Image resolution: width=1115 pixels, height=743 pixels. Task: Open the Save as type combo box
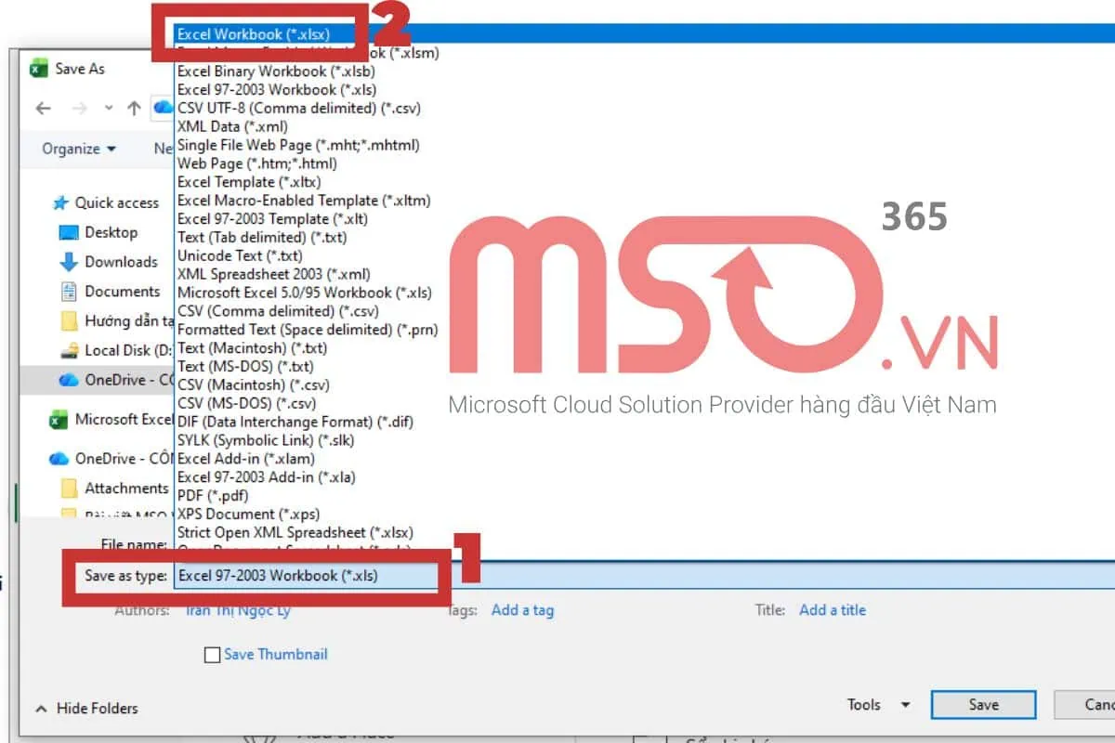coord(305,576)
